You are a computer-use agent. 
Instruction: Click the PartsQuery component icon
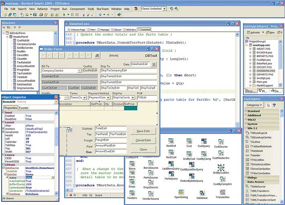pos(171,174)
